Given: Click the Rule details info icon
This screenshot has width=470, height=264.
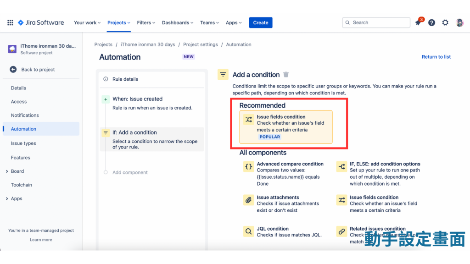Looking at the screenshot, I should (x=106, y=79).
